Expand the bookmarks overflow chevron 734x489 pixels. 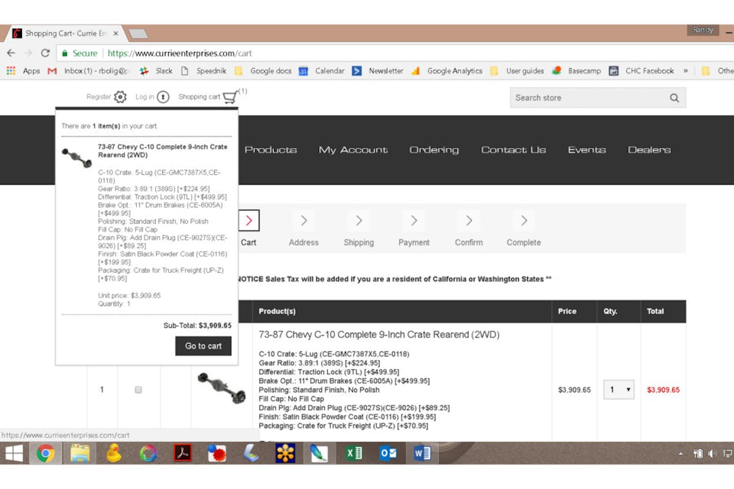686,71
